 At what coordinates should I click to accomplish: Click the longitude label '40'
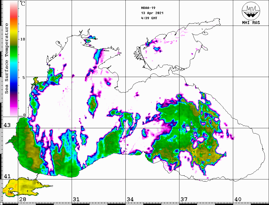tap(238, 199)
